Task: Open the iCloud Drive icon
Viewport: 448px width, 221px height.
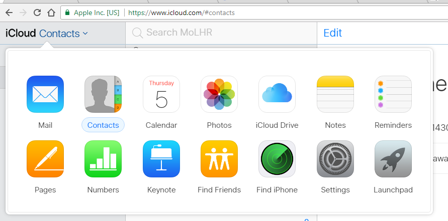Action: pyautogui.click(x=277, y=94)
